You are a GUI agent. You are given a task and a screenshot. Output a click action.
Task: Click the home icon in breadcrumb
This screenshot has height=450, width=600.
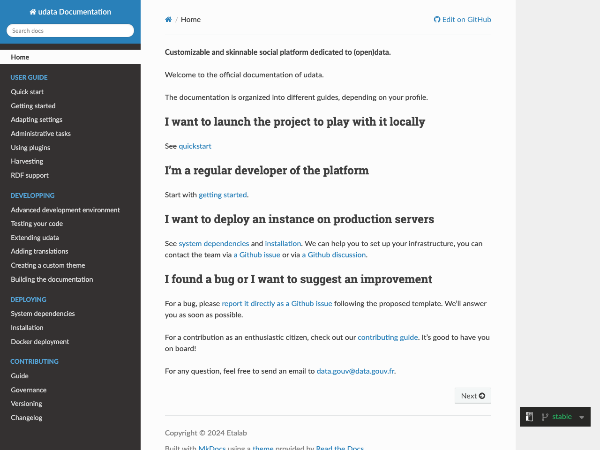point(168,19)
